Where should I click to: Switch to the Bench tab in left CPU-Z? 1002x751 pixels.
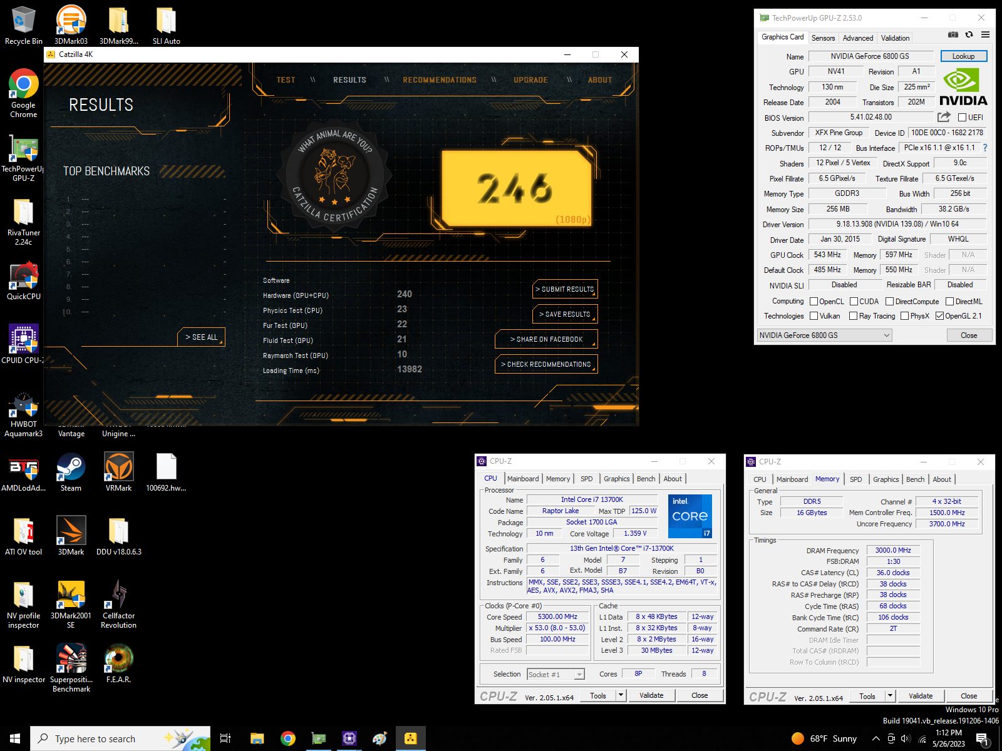coord(646,479)
